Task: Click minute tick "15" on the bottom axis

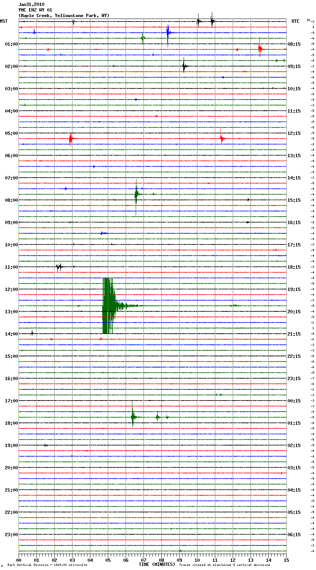Action: [286, 560]
